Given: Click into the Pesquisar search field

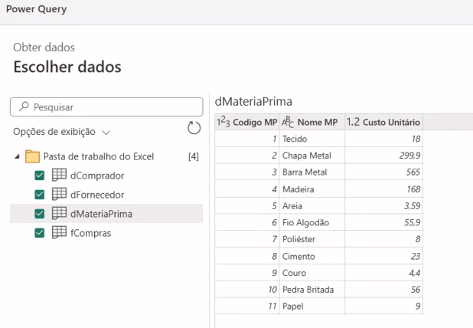Looking at the screenshot, I should pos(106,107).
